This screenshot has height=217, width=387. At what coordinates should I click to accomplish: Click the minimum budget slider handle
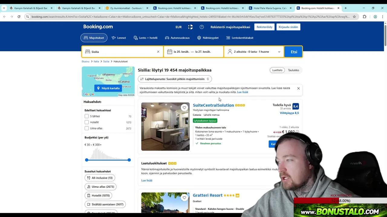87,160
